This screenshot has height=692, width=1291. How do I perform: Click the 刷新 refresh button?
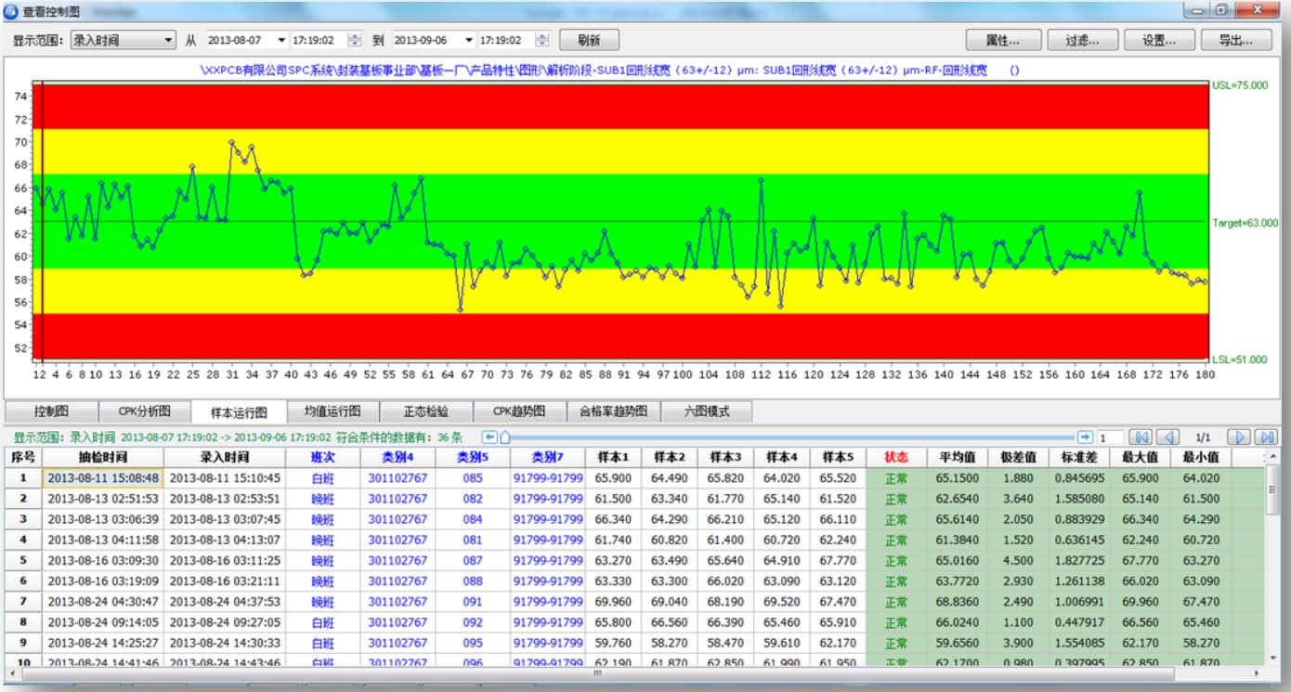click(589, 40)
